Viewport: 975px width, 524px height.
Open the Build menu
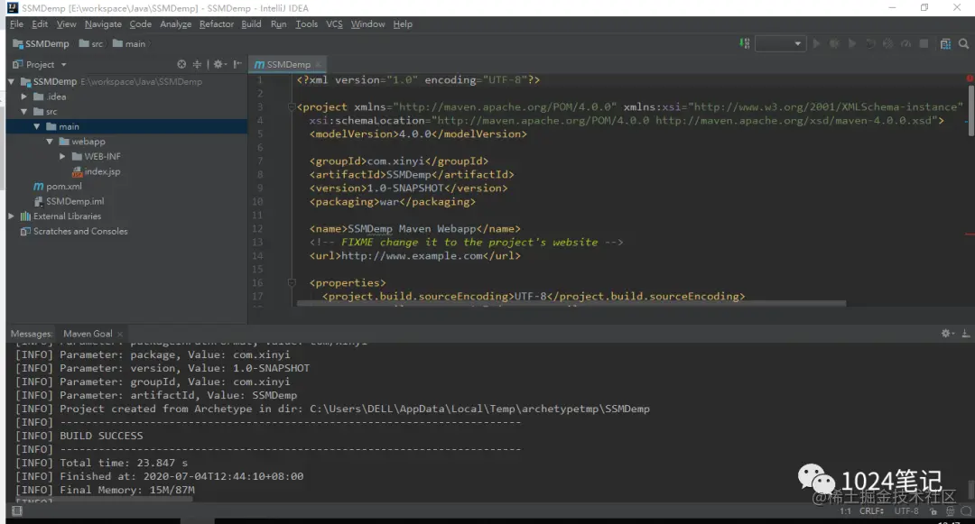tap(251, 24)
